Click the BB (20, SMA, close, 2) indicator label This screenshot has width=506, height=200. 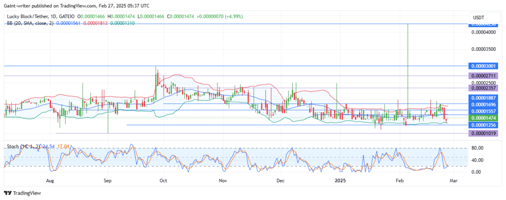[30, 23]
